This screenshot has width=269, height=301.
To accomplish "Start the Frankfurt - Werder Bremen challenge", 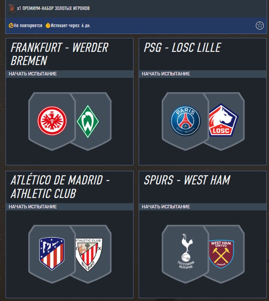I will [33, 74].
